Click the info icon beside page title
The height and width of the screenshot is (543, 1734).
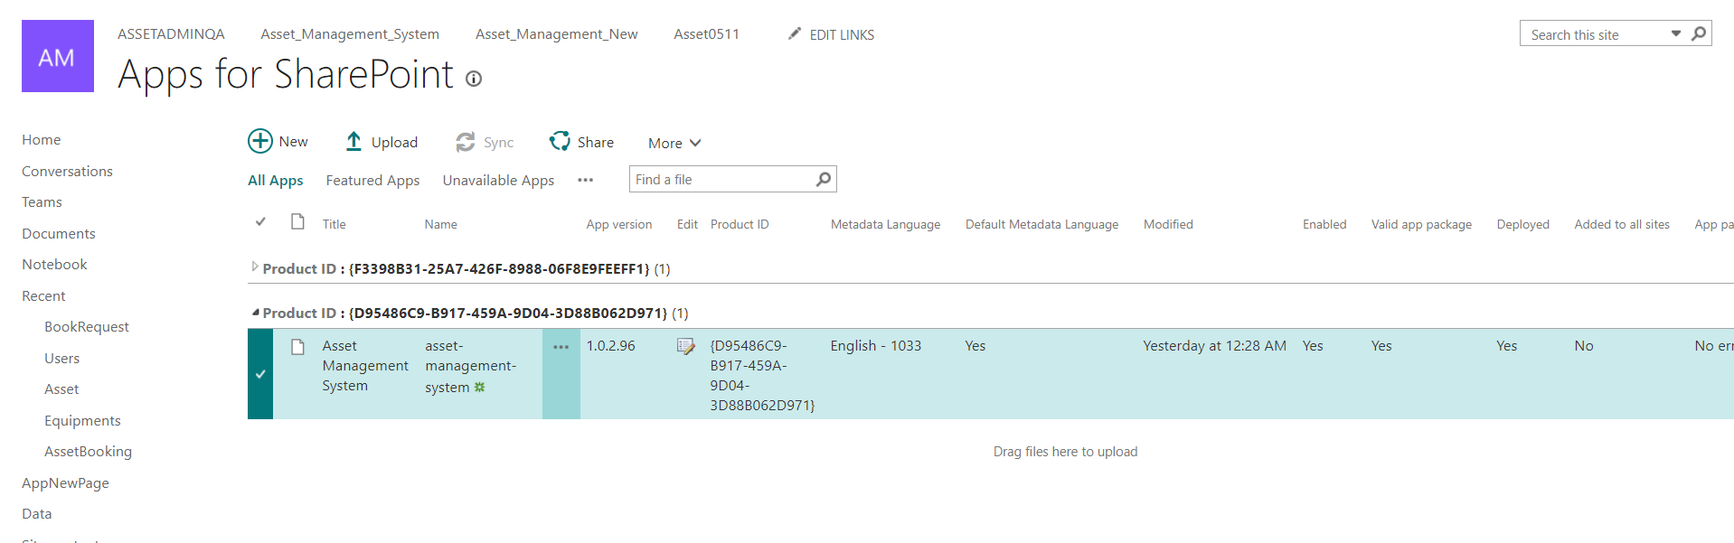point(474,79)
